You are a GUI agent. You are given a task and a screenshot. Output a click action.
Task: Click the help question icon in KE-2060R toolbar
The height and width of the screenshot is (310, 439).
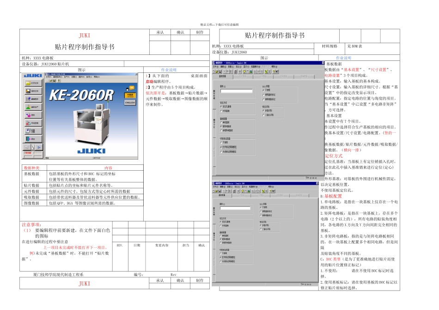coord(59,81)
